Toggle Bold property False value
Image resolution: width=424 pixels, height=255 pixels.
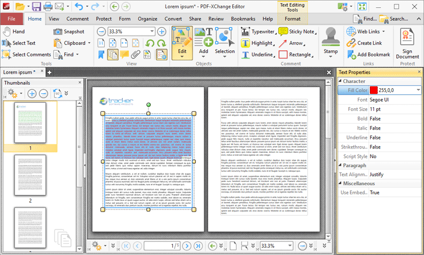pos(395,119)
